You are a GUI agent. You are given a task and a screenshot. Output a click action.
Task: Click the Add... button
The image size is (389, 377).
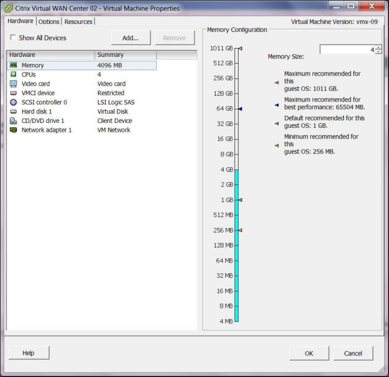point(131,38)
